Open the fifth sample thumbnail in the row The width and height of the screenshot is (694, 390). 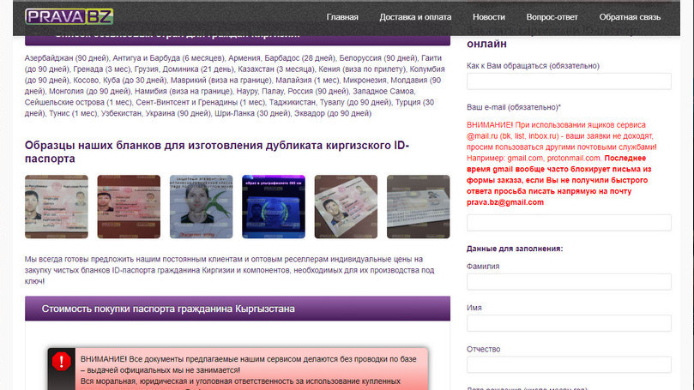tap(346, 207)
